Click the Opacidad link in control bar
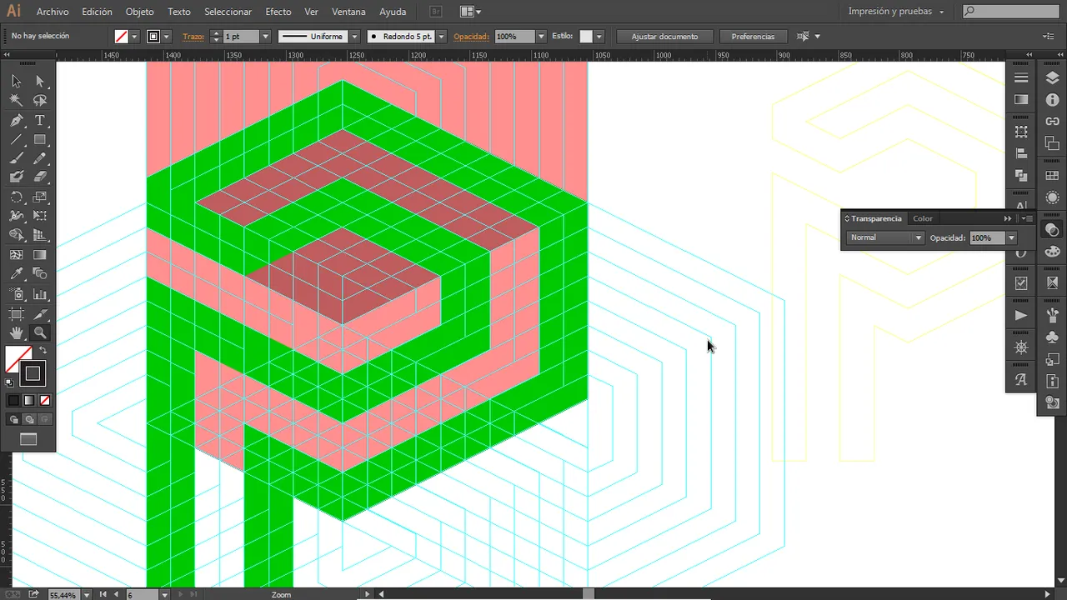 pyautogui.click(x=472, y=37)
